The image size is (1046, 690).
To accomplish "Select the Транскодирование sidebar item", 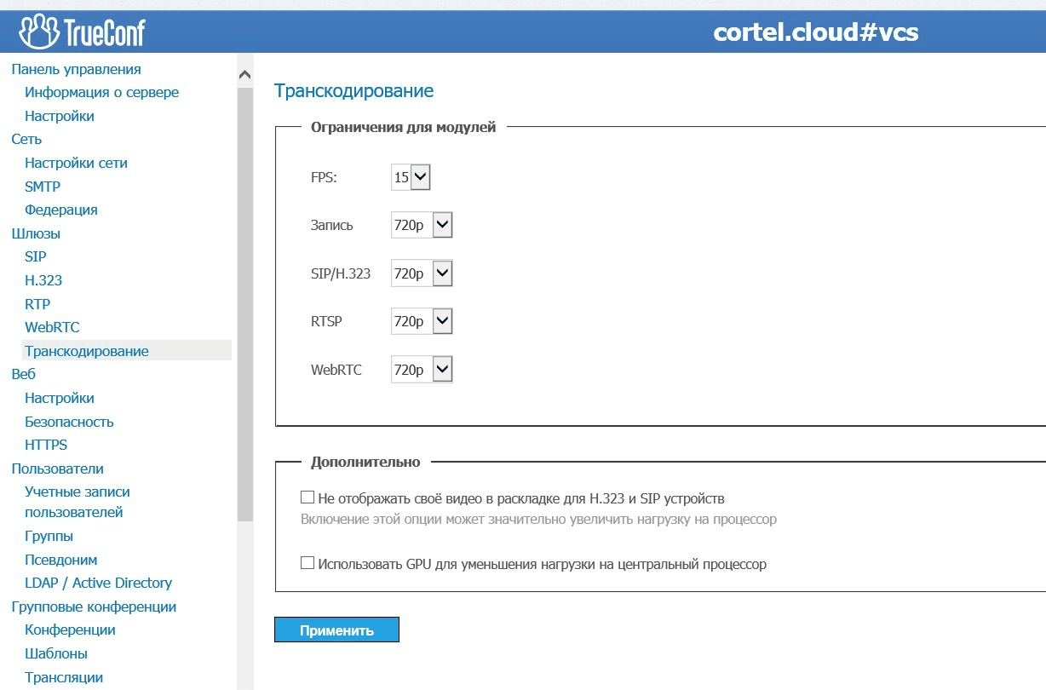I will click(x=87, y=351).
